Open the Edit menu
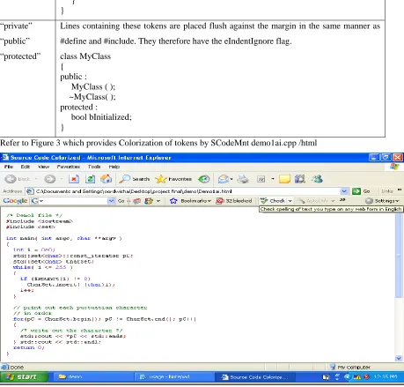Screen dimensions: 404x387 pos(26,167)
